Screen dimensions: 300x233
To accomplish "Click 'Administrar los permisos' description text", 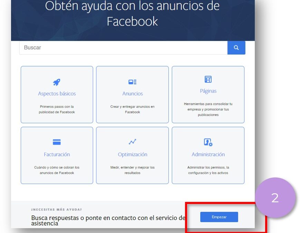I will click(x=208, y=170).
